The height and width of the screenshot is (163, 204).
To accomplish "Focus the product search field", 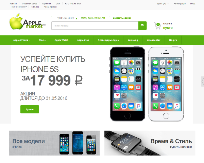I will tap(95, 25).
